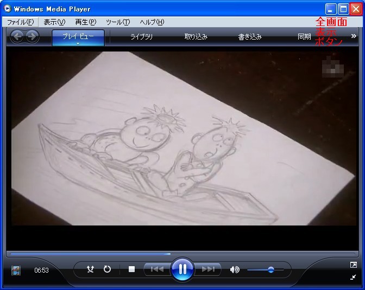Switch to the 書き込み tab

click(x=250, y=37)
